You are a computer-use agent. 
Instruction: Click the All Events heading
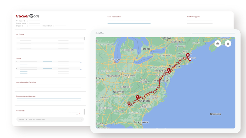click(x=20, y=34)
